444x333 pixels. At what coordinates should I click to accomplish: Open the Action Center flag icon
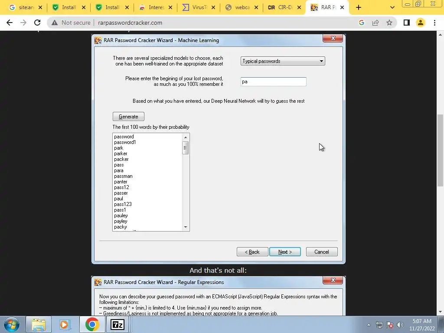pos(390,325)
